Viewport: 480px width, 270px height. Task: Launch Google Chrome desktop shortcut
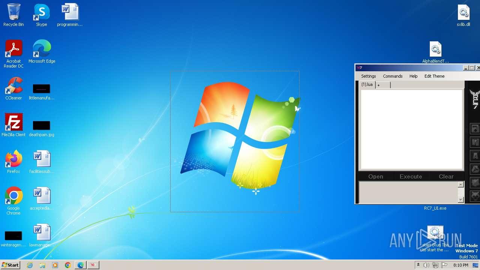(13, 201)
